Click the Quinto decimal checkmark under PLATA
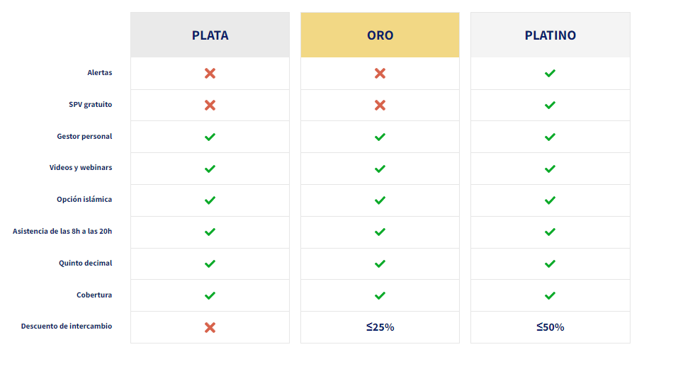This screenshot has width=678, height=369. (x=210, y=263)
